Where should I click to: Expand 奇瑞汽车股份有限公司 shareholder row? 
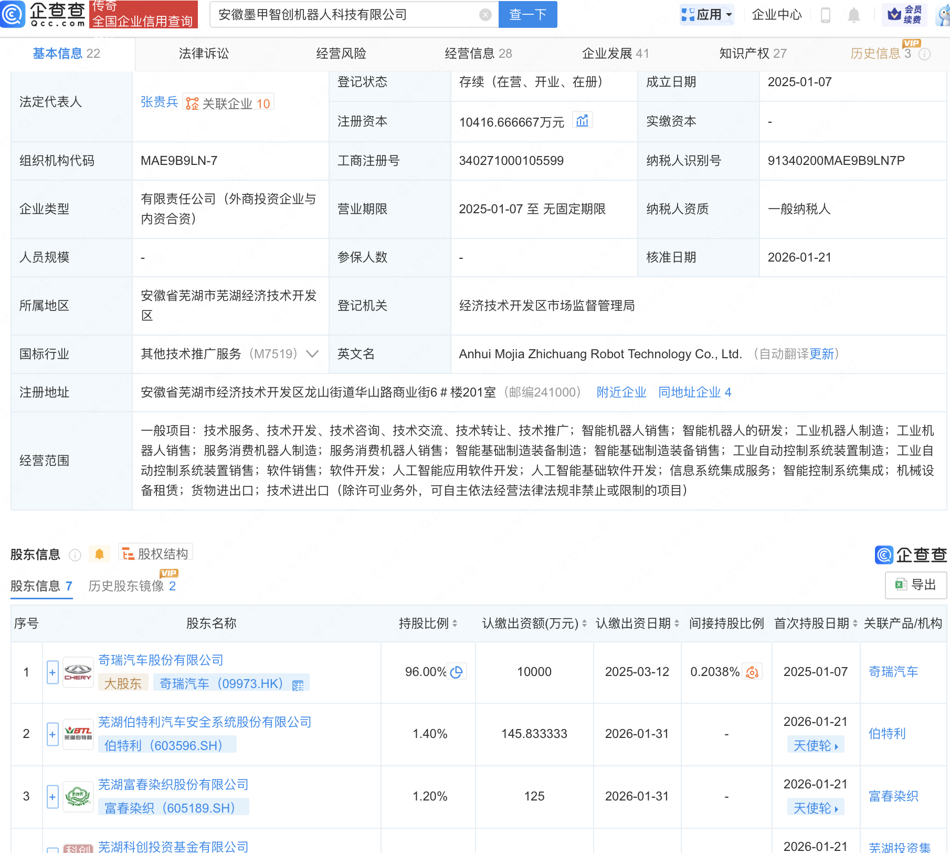coord(52,672)
